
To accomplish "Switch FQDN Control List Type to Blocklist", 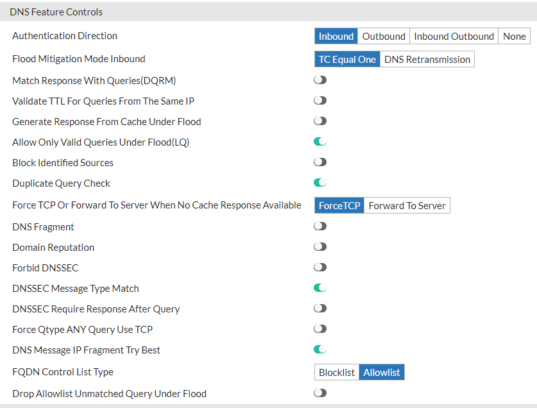I will [336, 371].
